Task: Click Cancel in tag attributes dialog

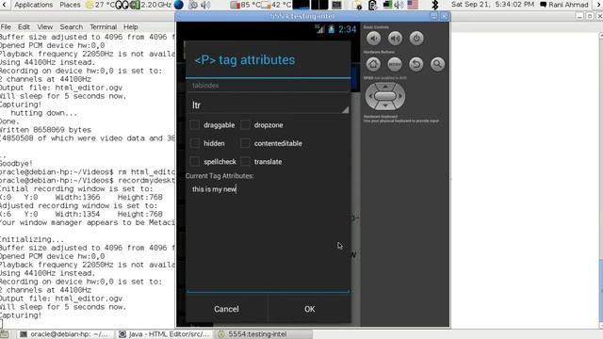Action: tap(226, 309)
